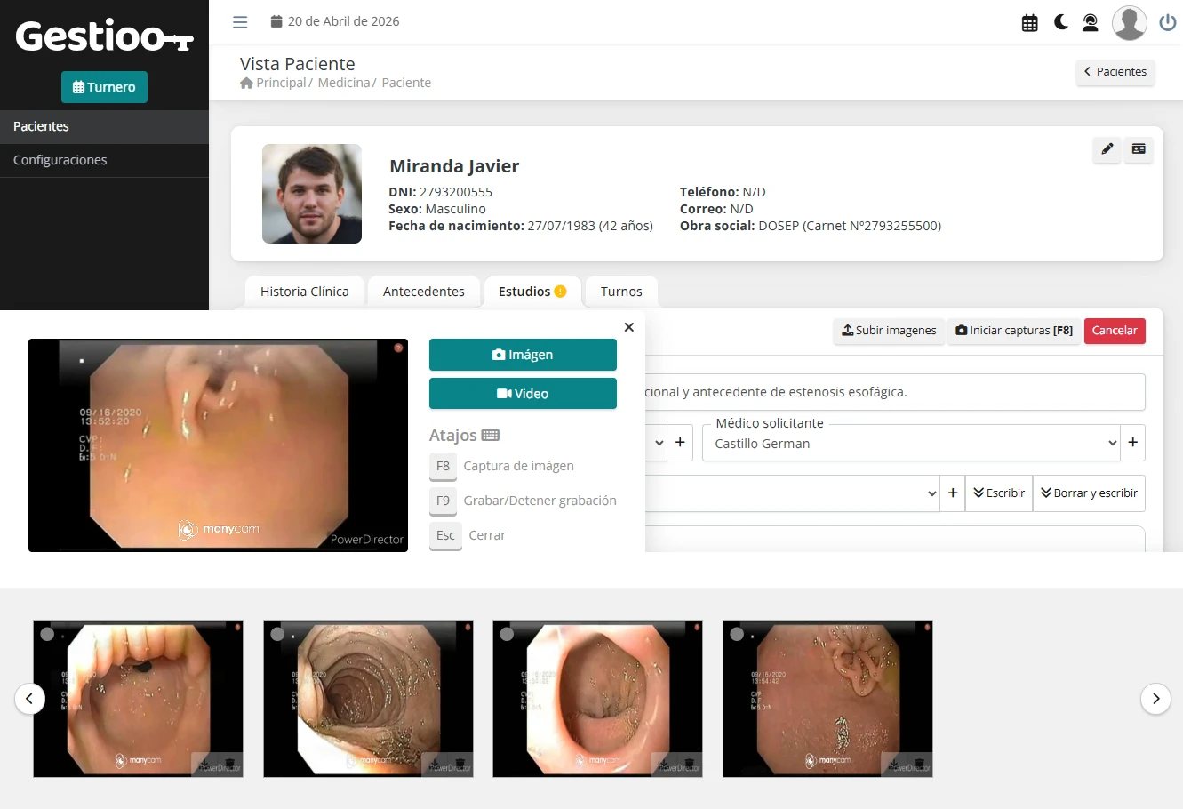
Task: Click the Obra social DOSEP text
Action: point(811,226)
